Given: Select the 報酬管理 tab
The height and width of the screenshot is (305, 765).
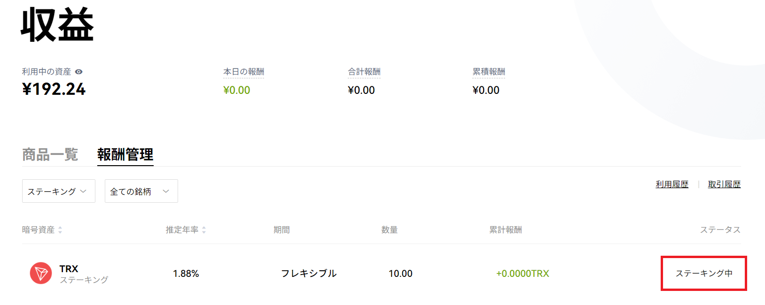Looking at the screenshot, I should [125, 154].
